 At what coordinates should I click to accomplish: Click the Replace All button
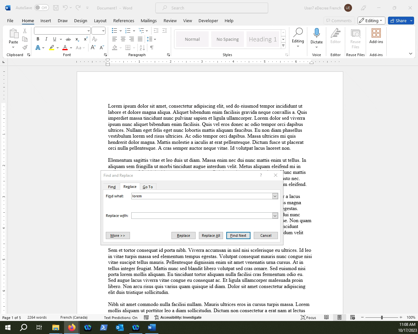click(211, 235)
